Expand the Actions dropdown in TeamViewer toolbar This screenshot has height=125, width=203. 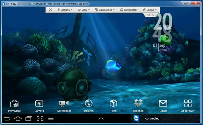coord(65,10)
